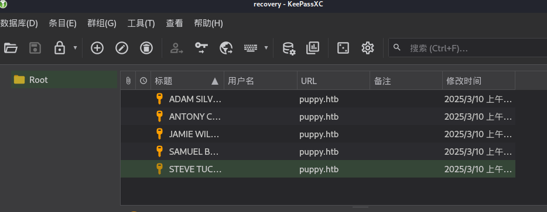Open Database settings icon
Image resolution: width=547 pixels, height=212 pixels.
289,48
